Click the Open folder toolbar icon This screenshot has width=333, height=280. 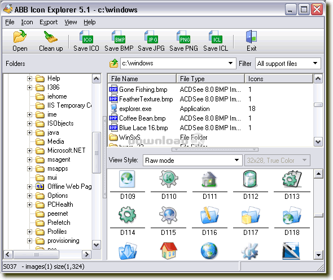pos(20,37)
